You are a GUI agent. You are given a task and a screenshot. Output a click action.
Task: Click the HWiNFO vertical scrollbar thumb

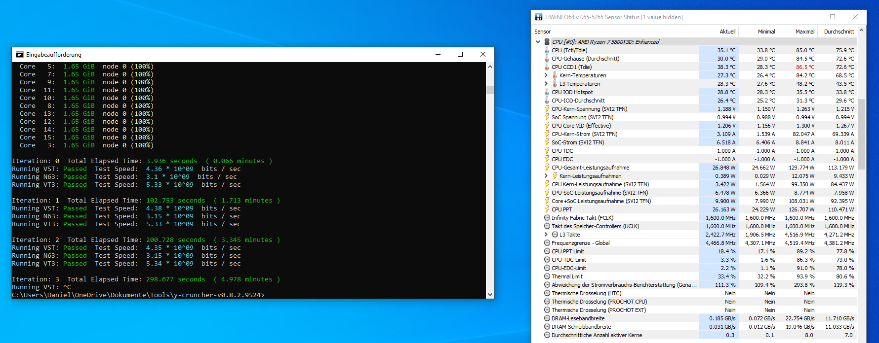862,134
